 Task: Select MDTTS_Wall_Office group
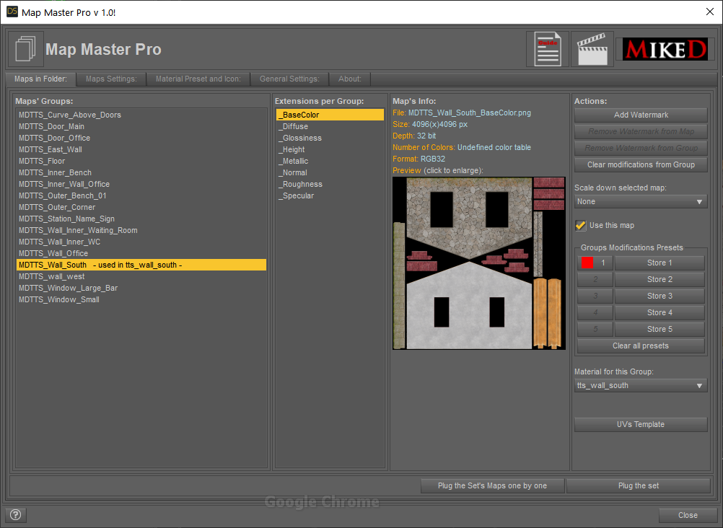pyautogui.click(x=141, y=253)
